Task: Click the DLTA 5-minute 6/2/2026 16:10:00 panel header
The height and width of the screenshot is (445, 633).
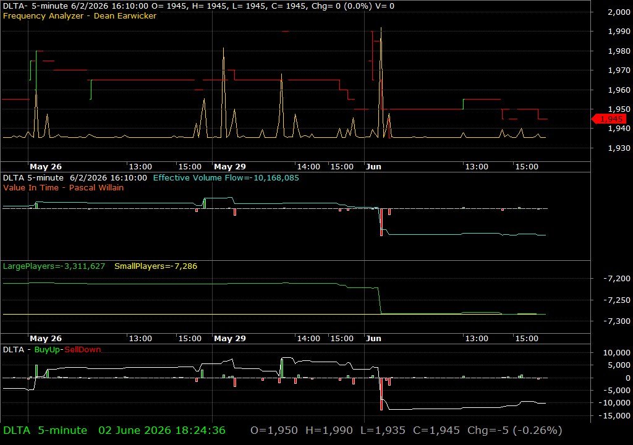Action: pos(75,177)
